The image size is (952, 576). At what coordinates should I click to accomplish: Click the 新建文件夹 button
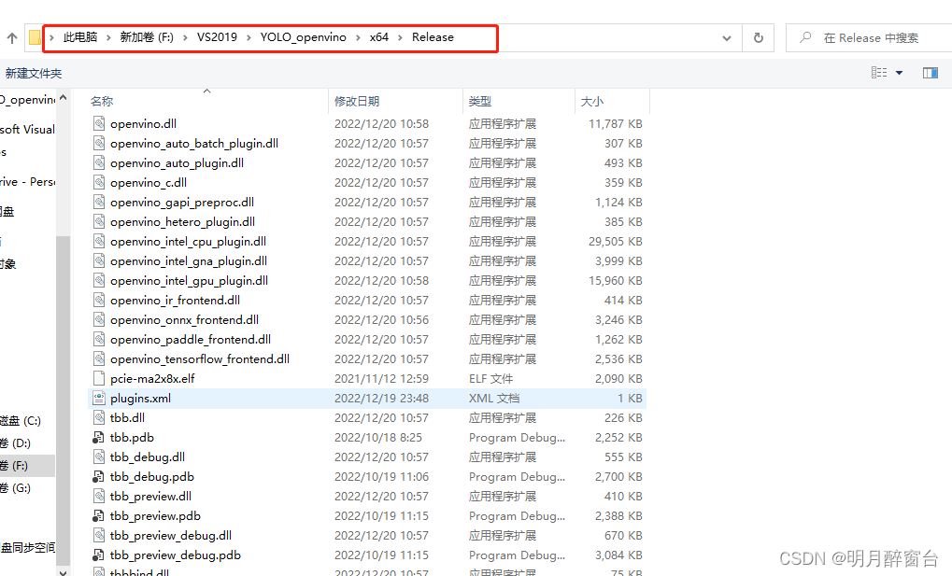33,73
